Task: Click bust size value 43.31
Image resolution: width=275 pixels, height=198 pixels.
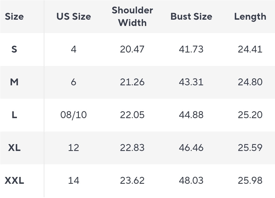Action: click(x=191, y=82)
